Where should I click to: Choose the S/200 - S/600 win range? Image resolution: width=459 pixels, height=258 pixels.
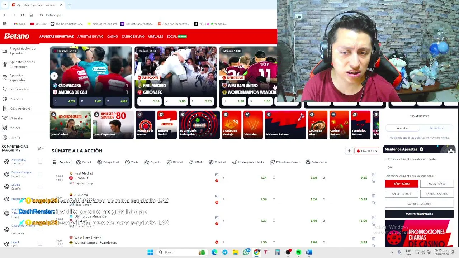(436, 183)
